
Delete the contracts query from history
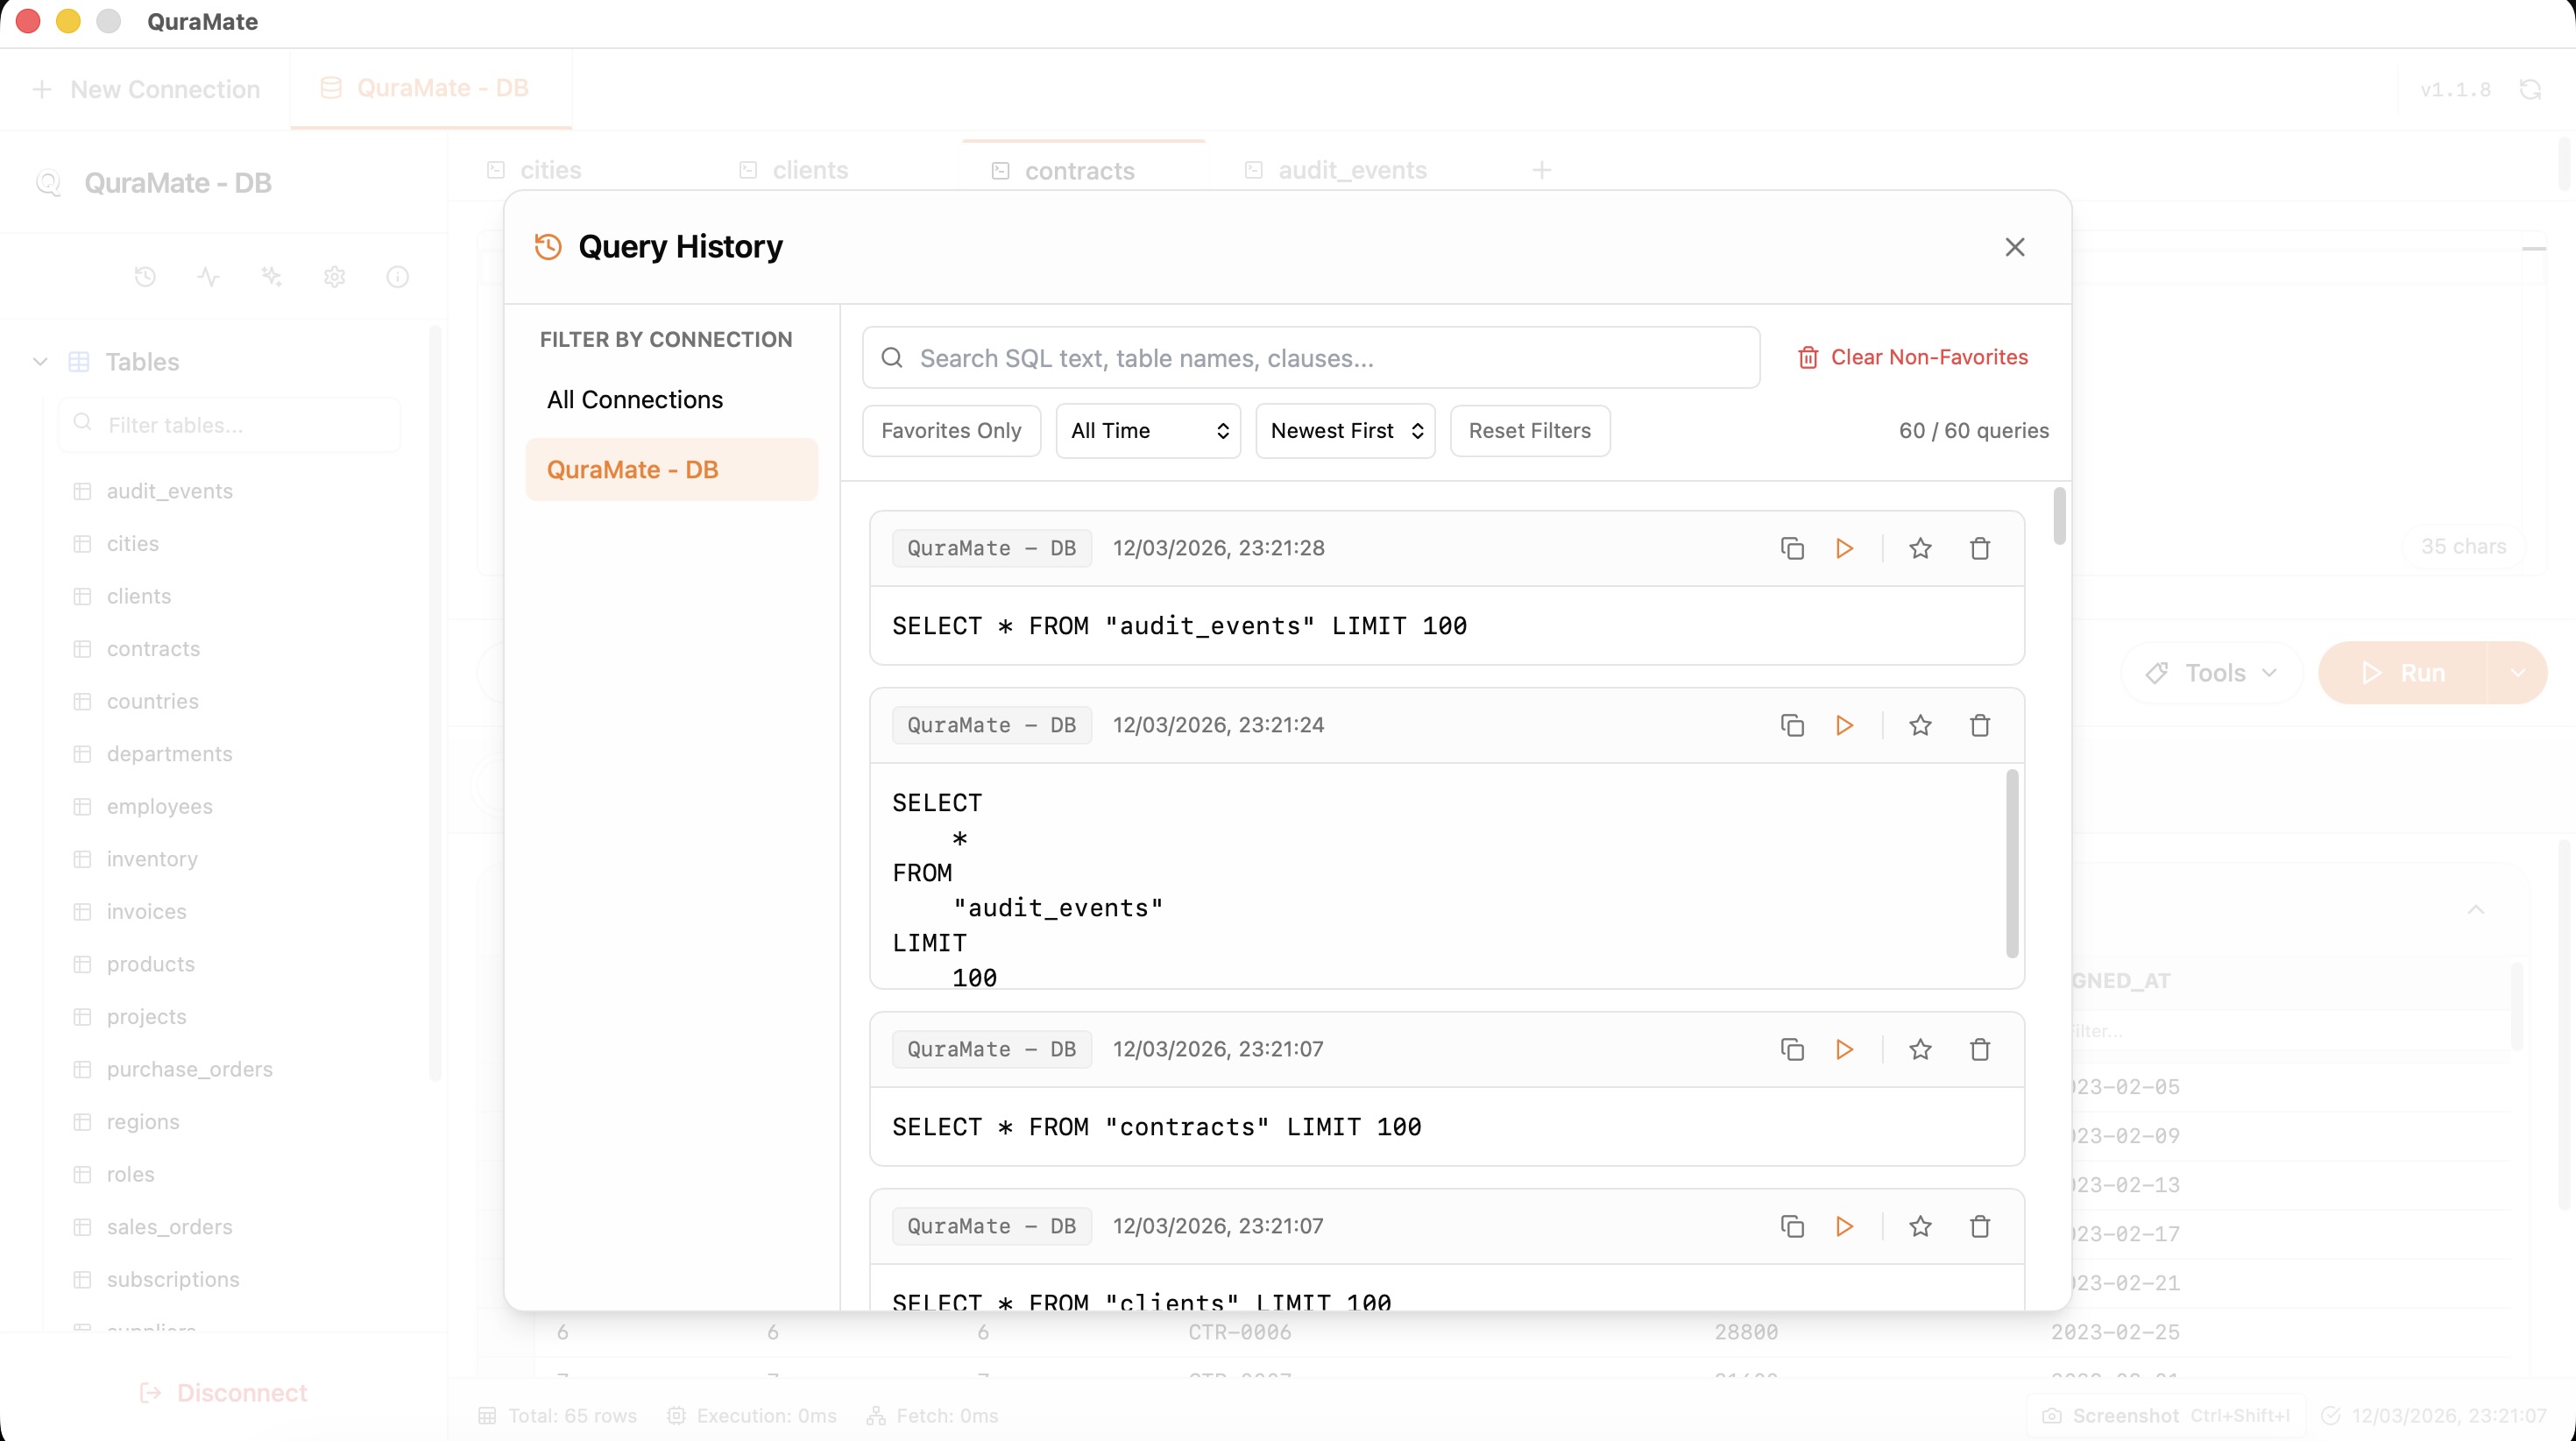[x=1980, y=1049]
